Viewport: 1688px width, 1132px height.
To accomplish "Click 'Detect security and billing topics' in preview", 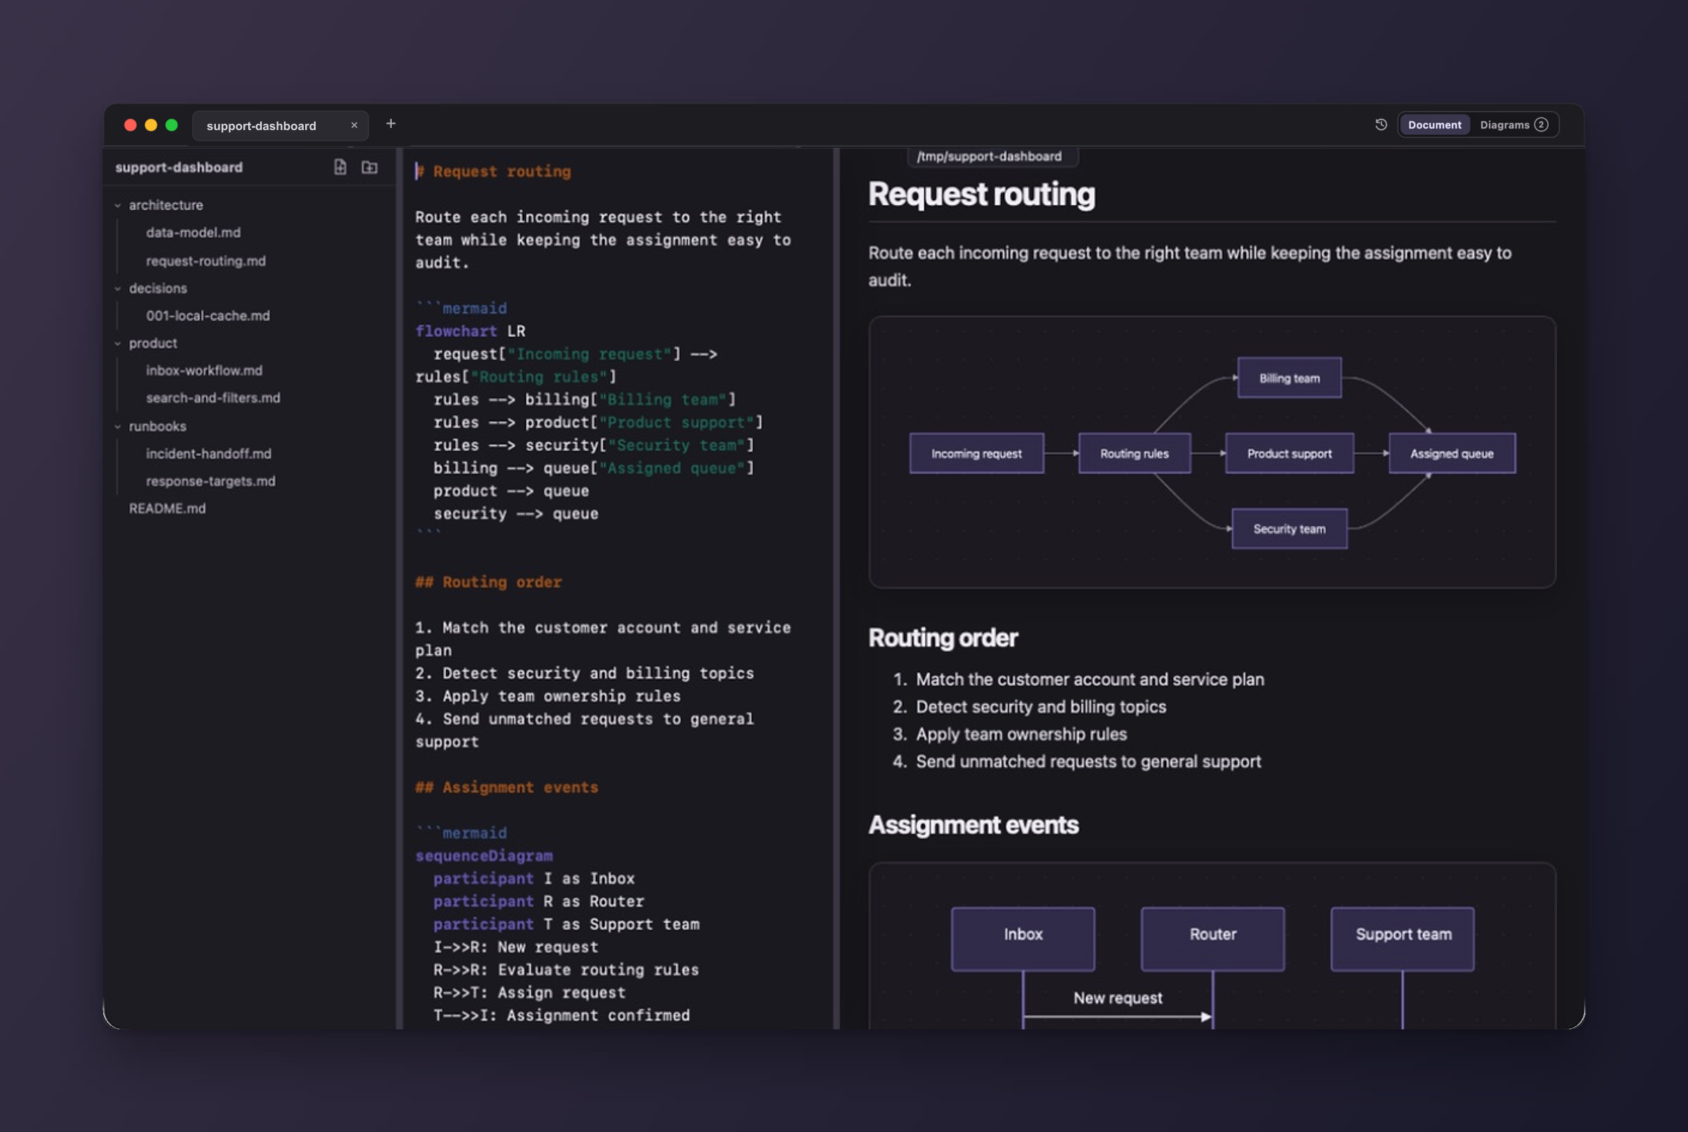I will (1041, 707).
